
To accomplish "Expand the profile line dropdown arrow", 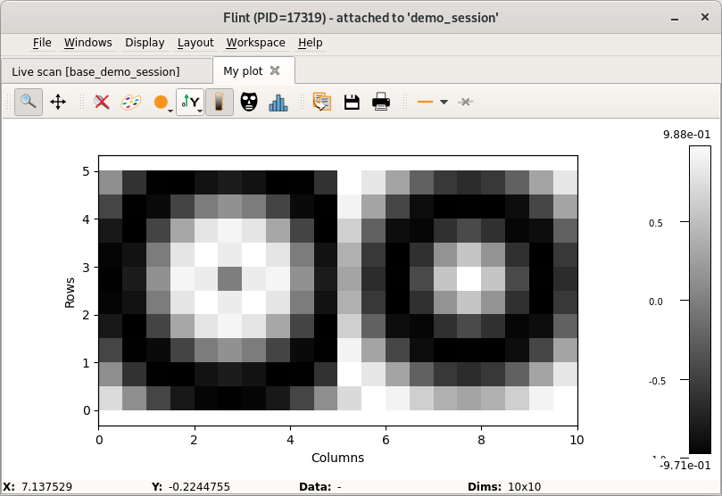I will tap(444, 102).
